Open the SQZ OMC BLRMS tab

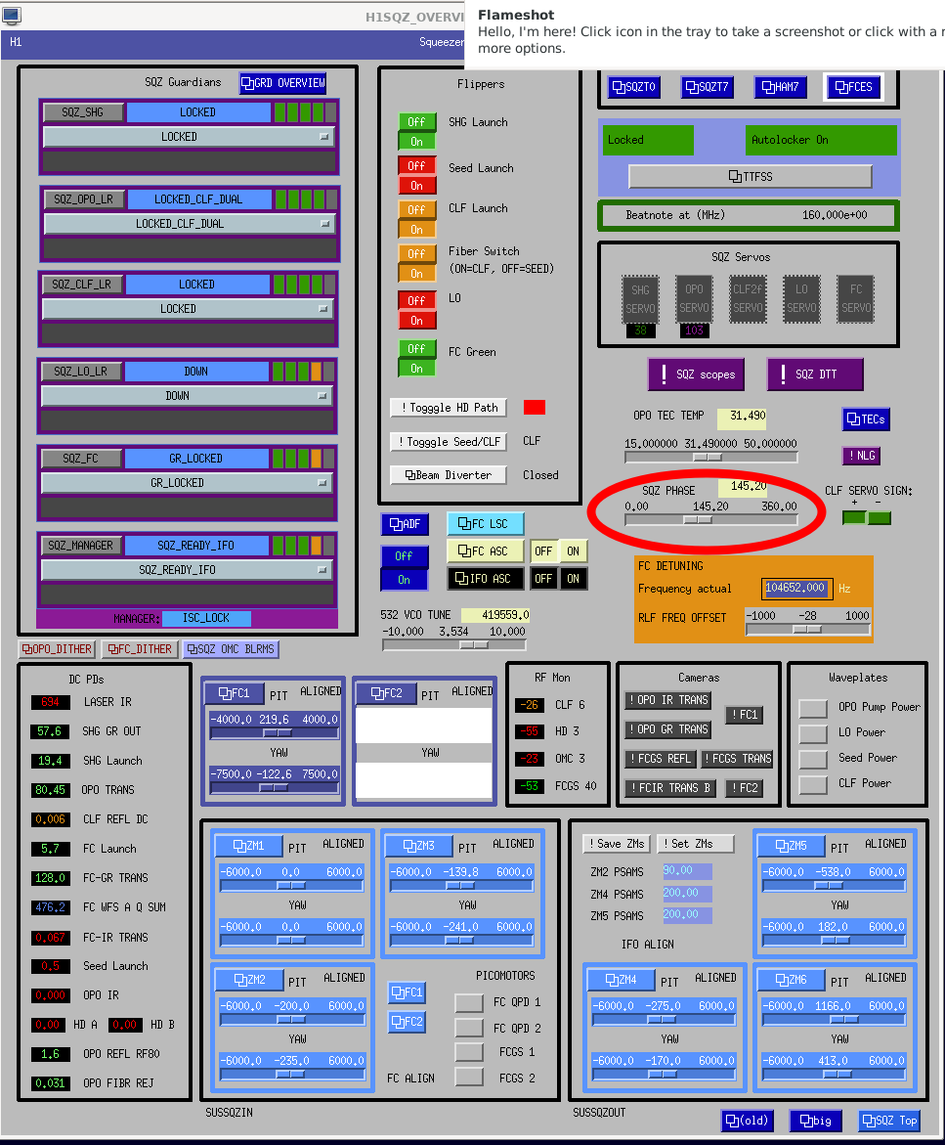[231, 649]
